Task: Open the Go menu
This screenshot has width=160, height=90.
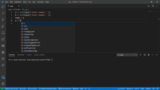Action: click(29, 2)
